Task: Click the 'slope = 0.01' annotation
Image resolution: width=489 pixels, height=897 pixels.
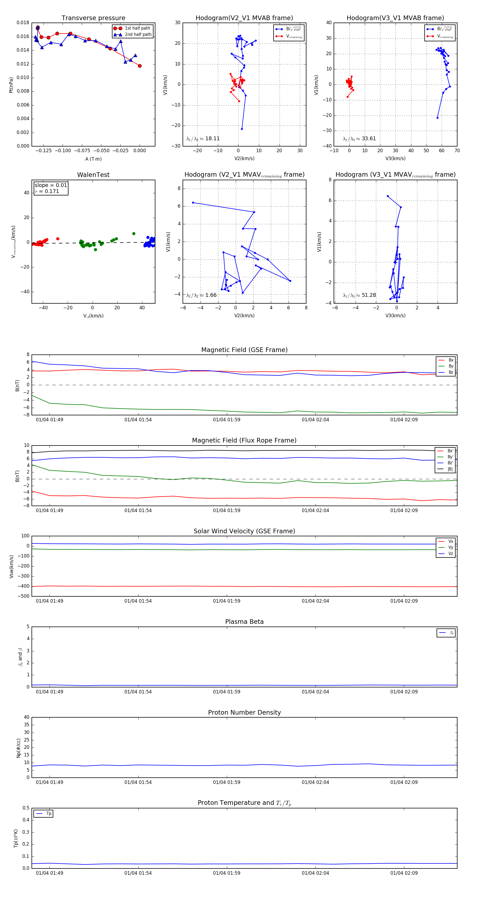Action: point(51,185)
